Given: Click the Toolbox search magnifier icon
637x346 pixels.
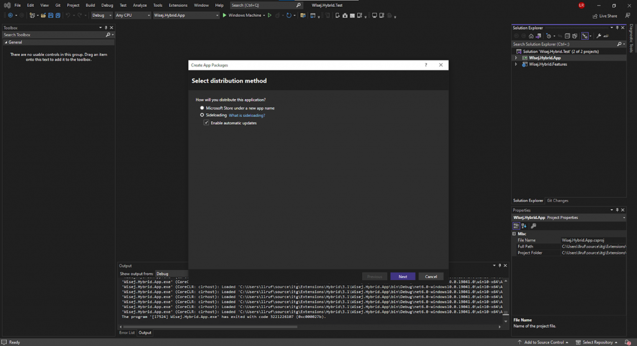Looking at the screenshot, I should click(x=108, y=35).
